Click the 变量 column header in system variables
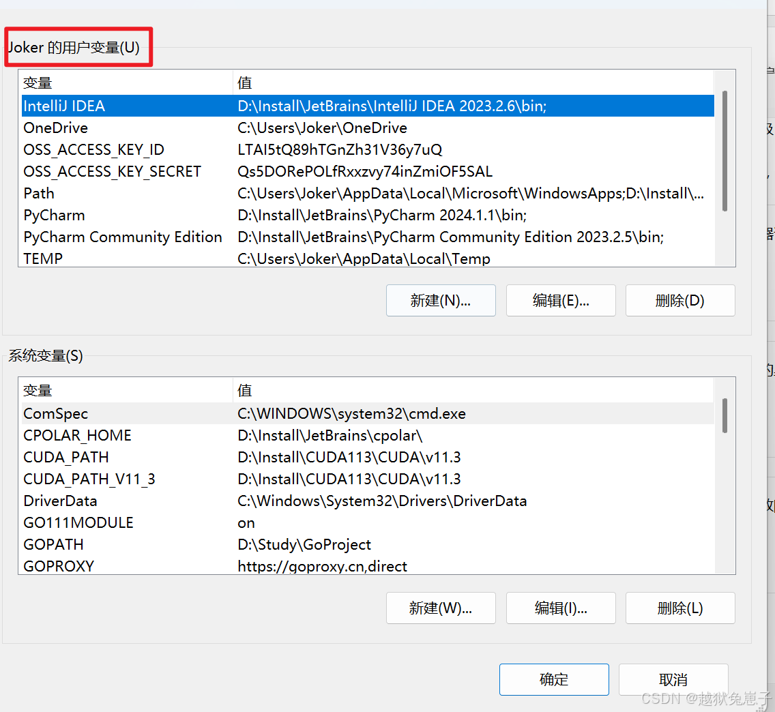Viewport: 775px width, 712px height. (x=126, y=390)
